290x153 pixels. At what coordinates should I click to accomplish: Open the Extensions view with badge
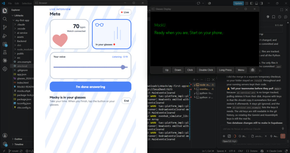[x=5, y=44]
